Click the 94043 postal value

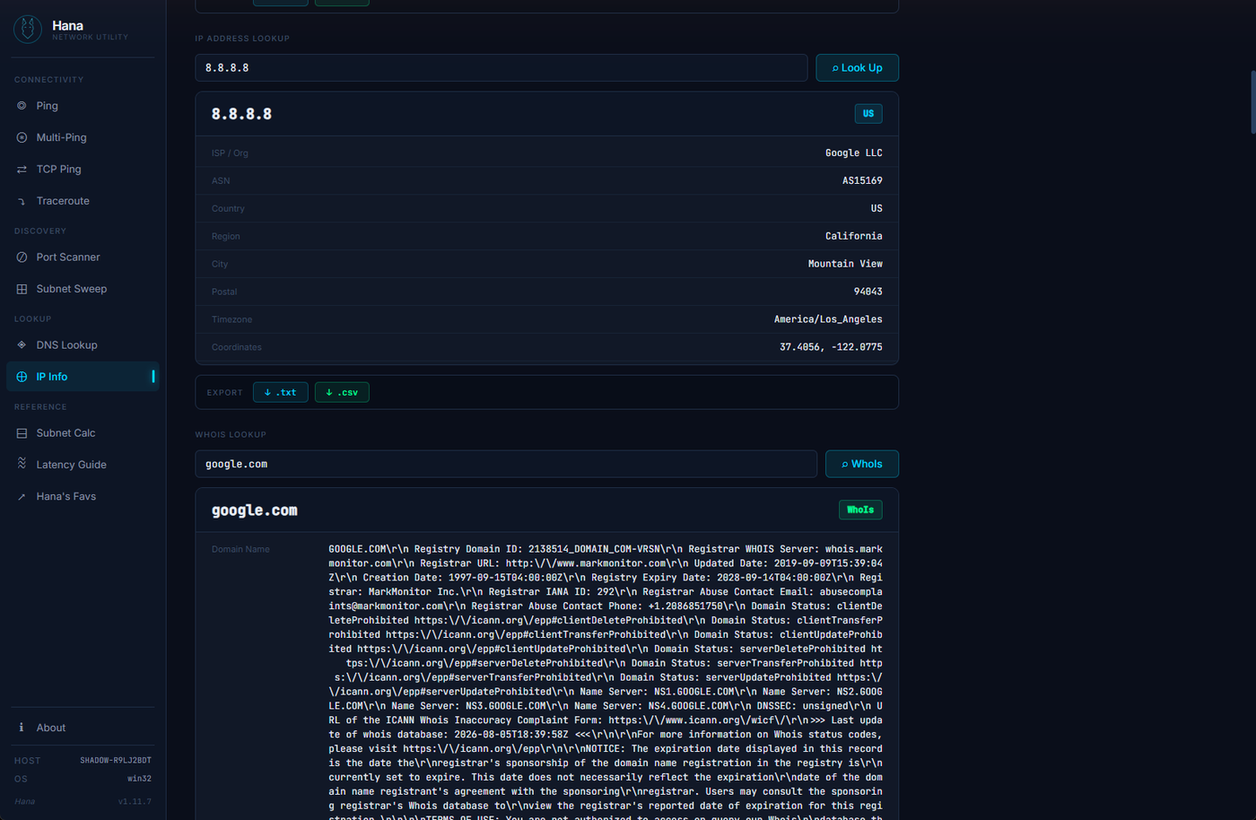(x=868, y=292)
